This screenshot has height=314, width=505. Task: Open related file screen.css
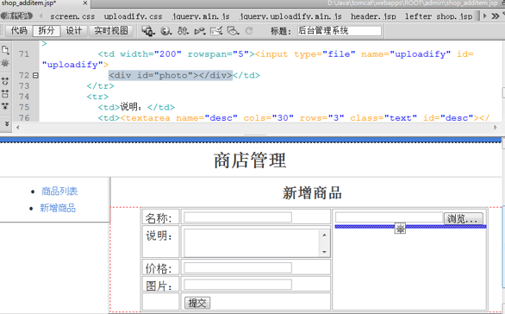(72, 16)
